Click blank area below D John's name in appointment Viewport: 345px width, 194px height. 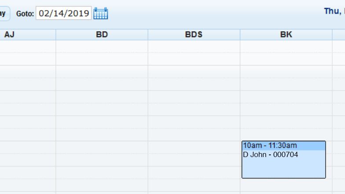pyautogui.click(x=283, y=168)
